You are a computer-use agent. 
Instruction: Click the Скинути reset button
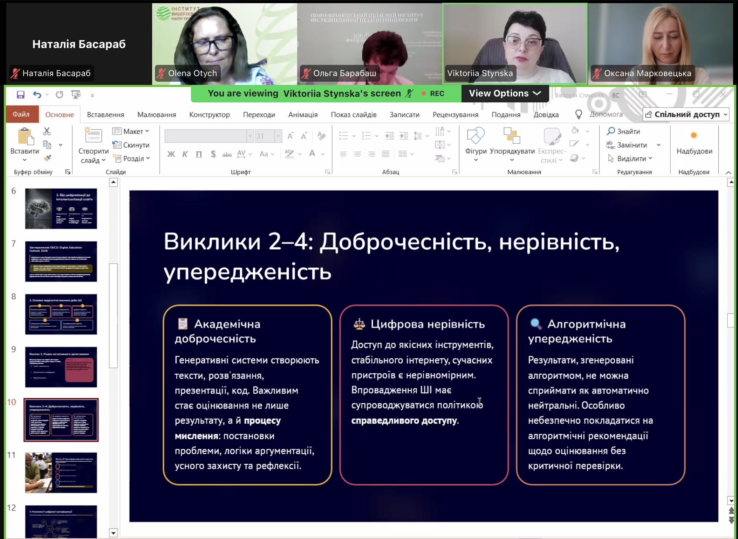tap(131, 145)
